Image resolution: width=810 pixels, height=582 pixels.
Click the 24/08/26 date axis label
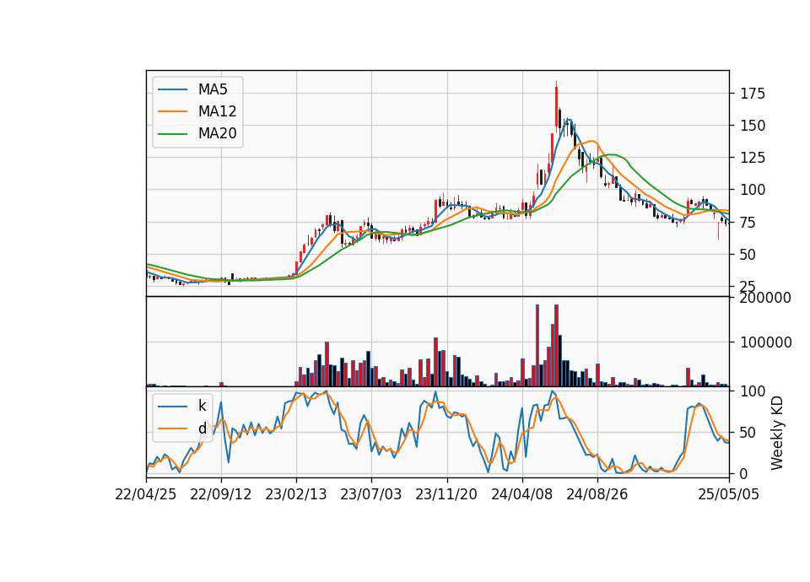click(597, 494)
